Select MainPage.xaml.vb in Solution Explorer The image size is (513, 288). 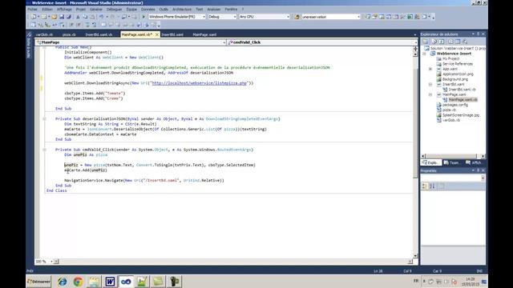click(x=463, y=99)
